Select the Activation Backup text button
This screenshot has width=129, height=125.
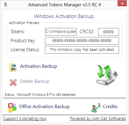(x=39, y=66)
